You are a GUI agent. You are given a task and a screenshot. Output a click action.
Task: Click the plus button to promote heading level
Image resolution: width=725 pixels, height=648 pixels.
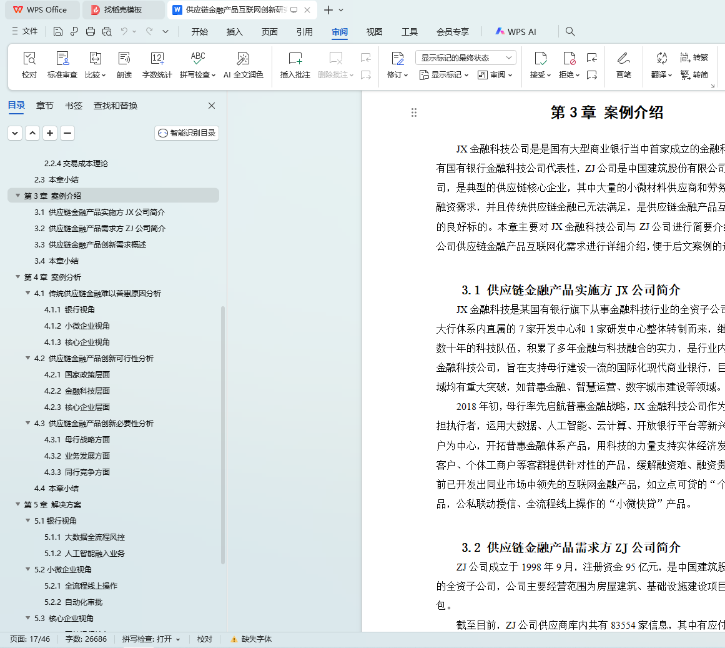[50, 133]
